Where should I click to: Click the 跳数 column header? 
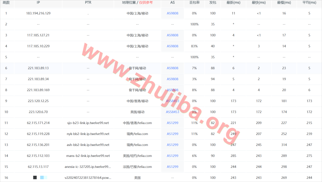6,3
